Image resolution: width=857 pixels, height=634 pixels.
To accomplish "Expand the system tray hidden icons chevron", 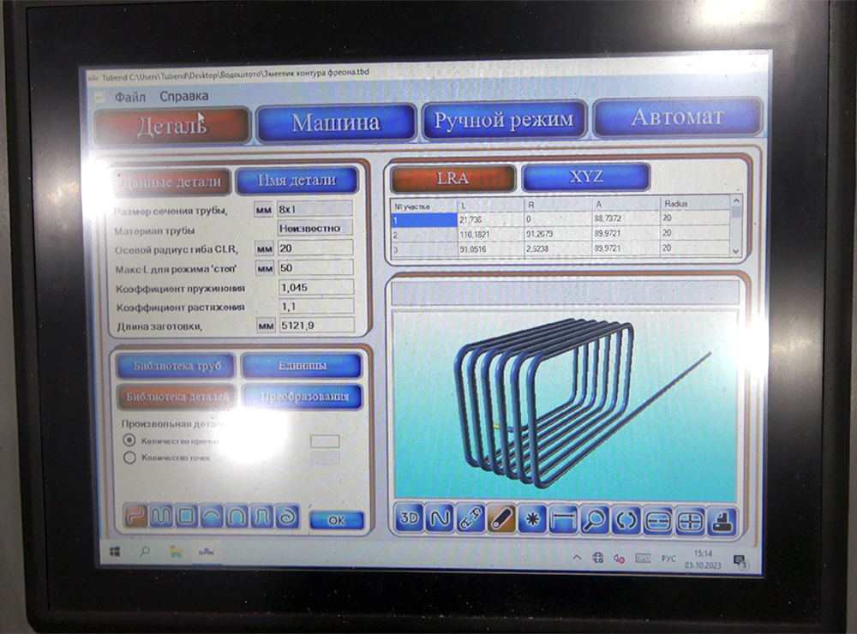I will click(x=577, y=557).
